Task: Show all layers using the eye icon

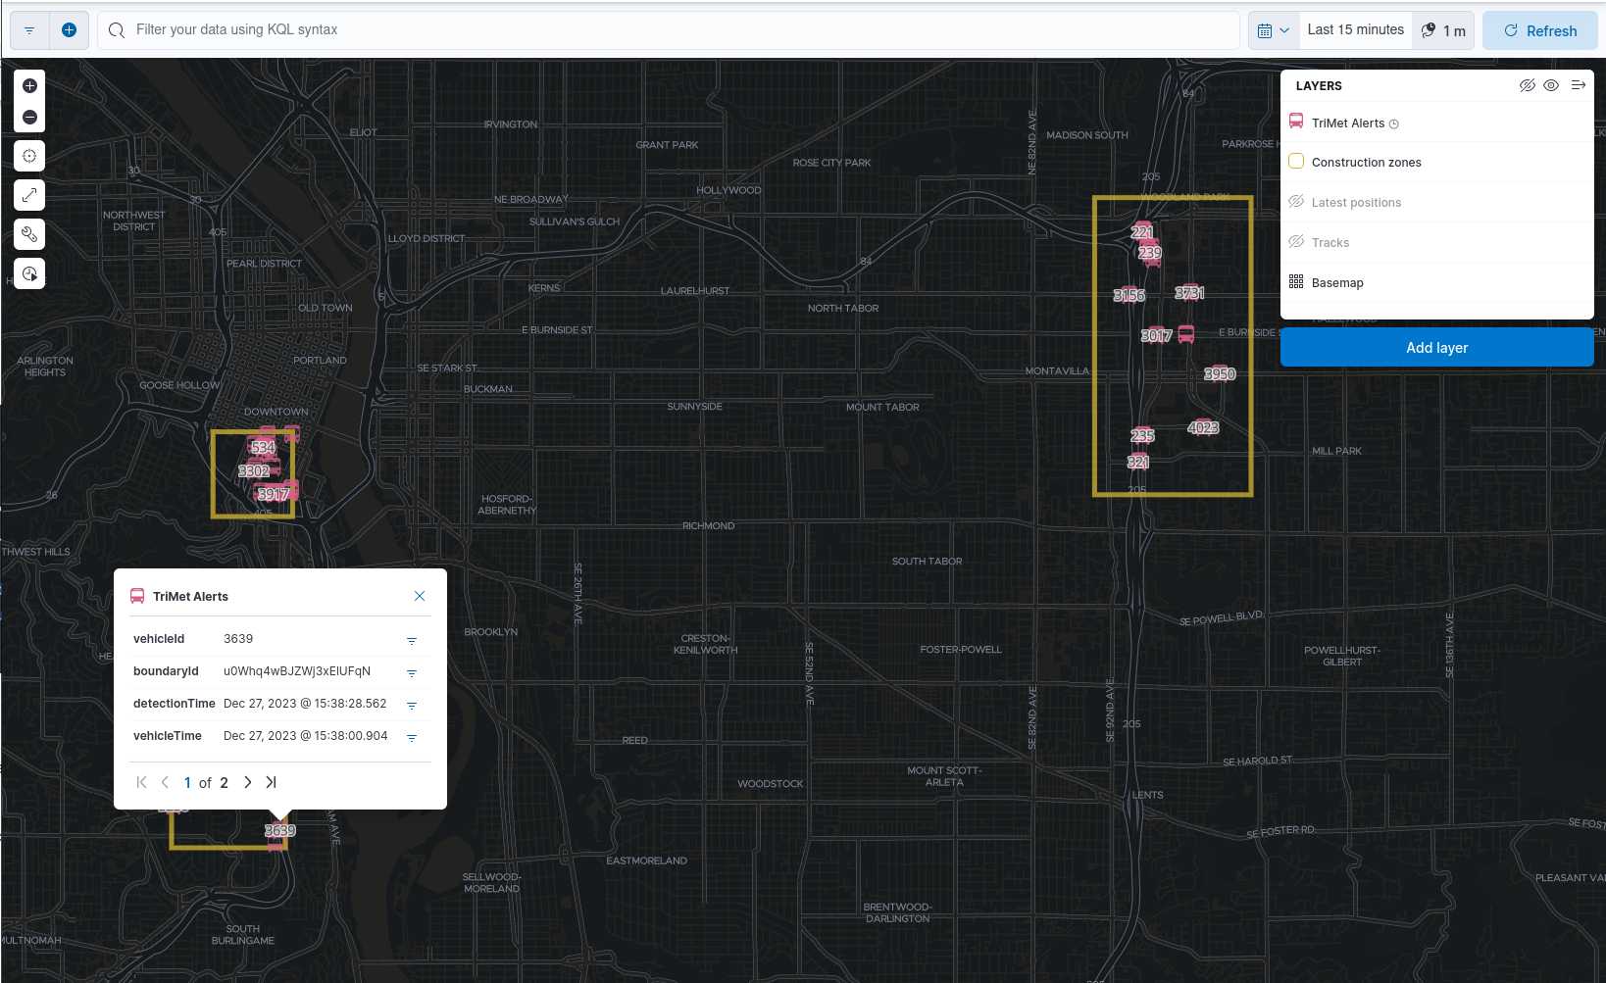Action: (1551, 85)
